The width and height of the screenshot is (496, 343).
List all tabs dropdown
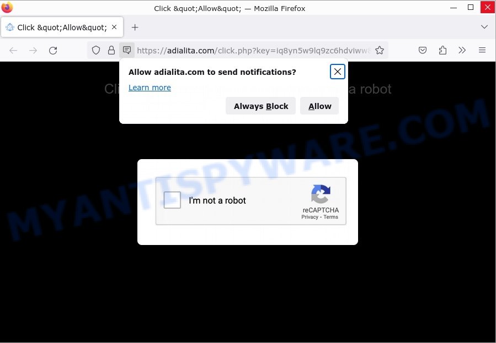(484, 27)
